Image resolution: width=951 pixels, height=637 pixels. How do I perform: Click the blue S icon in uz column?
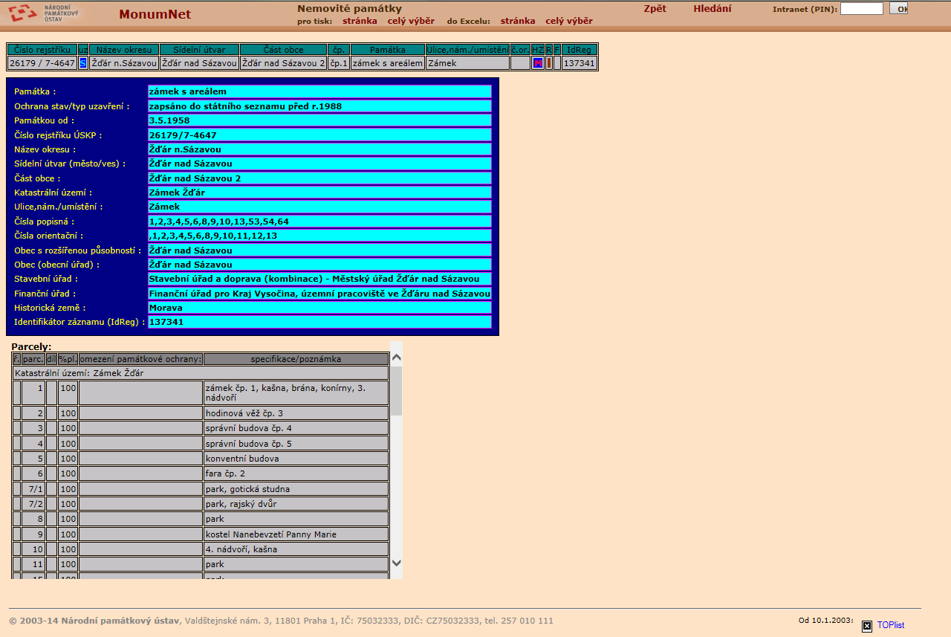coord(83,63)
